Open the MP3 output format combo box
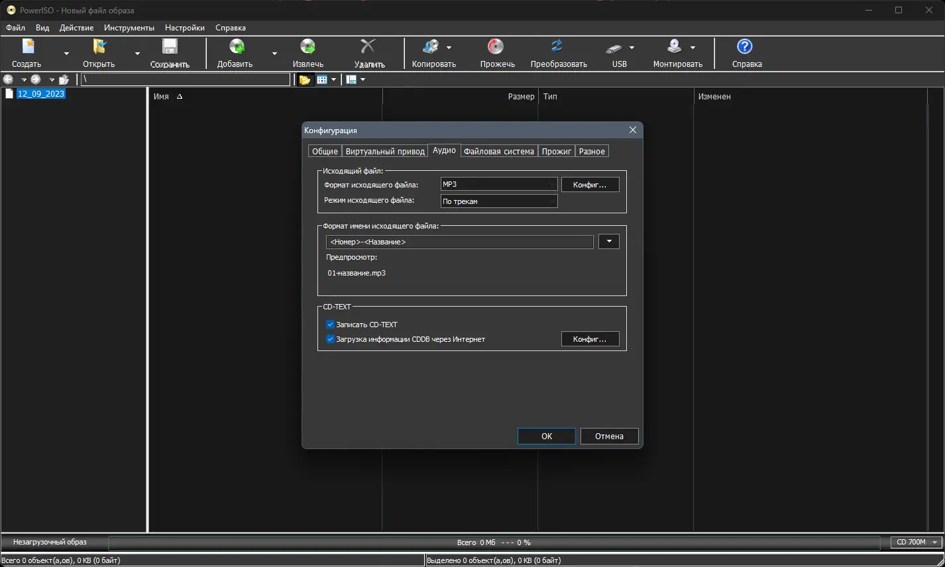The width and height of the screenshot is (945, 567). (499, 184)
